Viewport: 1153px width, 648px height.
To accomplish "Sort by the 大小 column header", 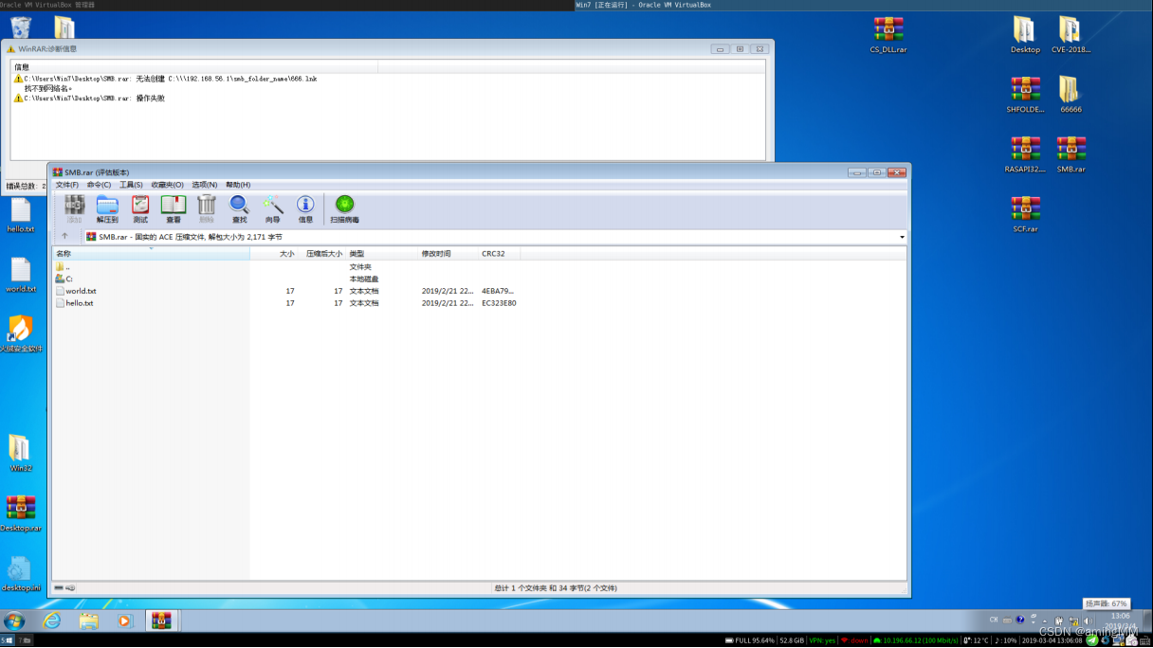I will (x=274, y=254).
